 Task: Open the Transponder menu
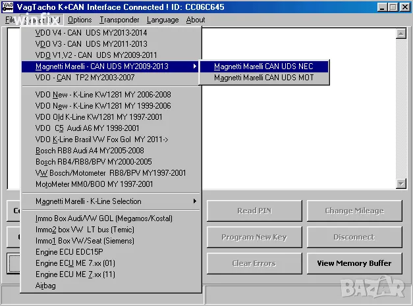coord(119,20)
